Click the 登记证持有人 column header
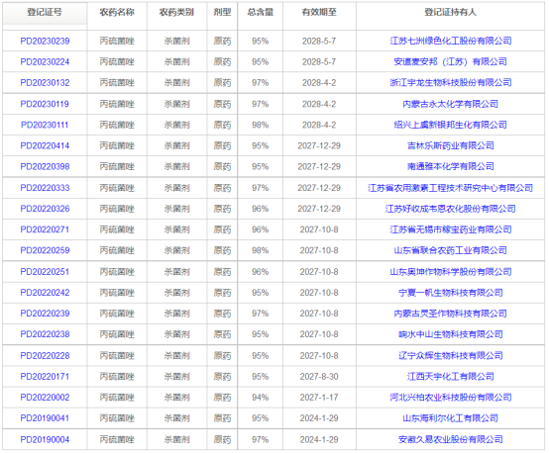 (451, 13)
